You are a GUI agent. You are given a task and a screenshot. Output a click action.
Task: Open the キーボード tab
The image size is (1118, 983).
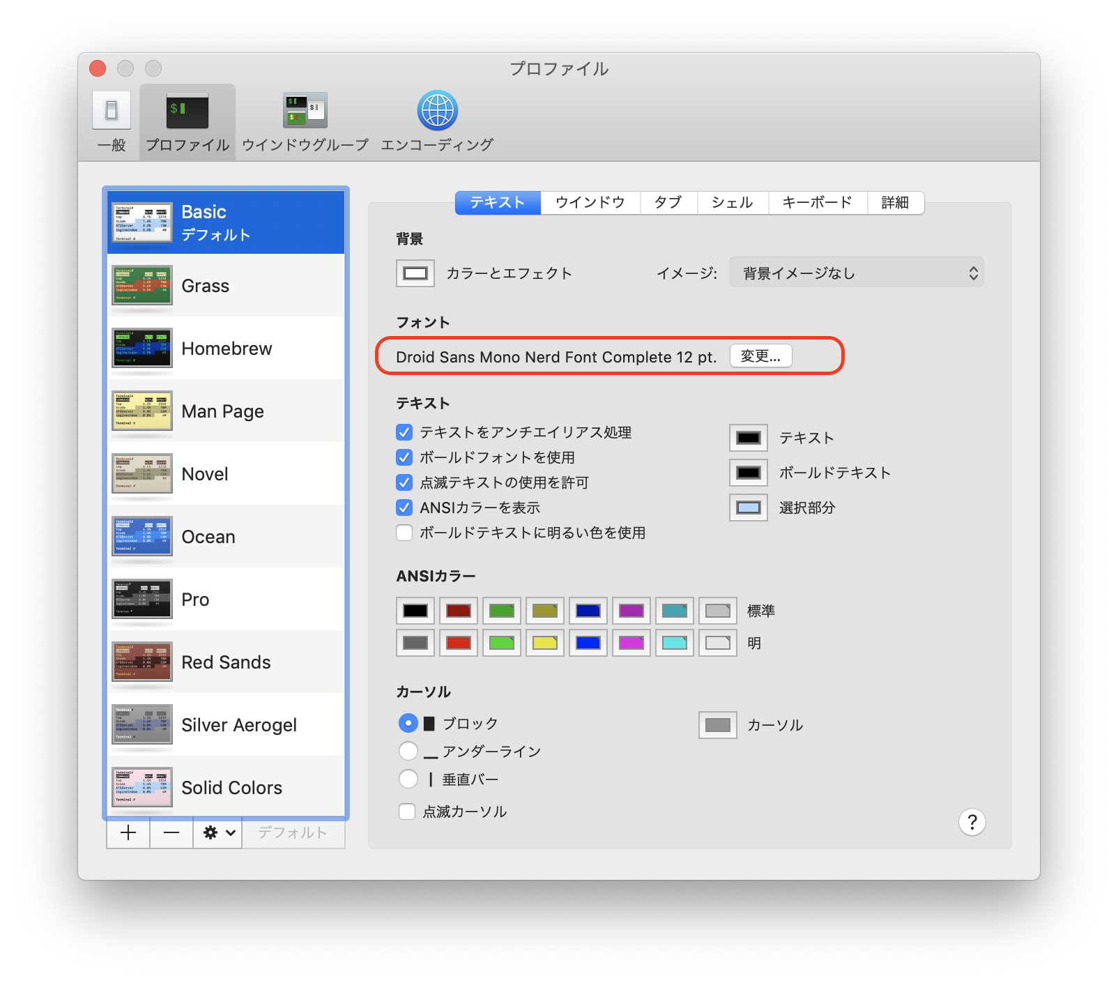[x=817, y=203]
